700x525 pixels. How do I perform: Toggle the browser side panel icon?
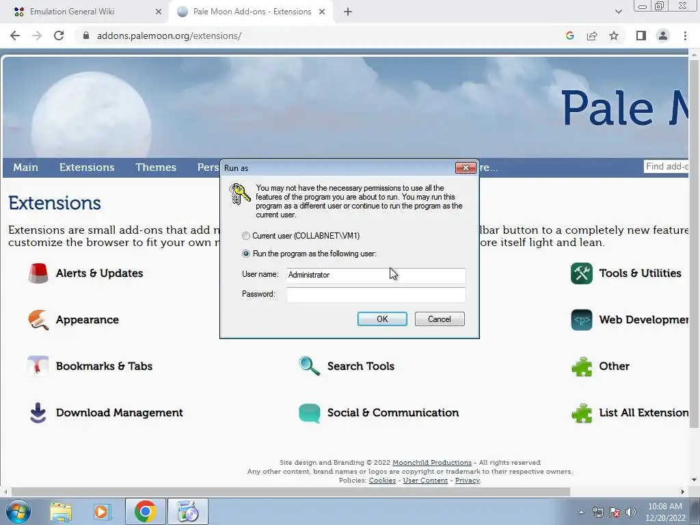click(641, 36)
